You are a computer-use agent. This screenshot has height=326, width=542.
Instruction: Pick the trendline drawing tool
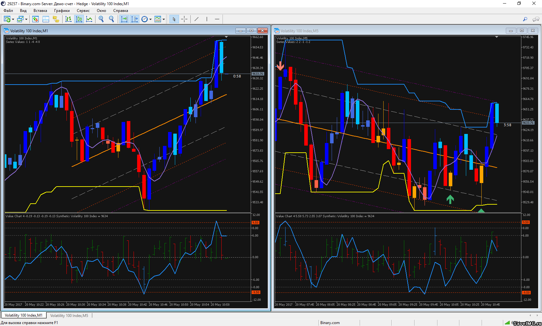point(196,19)
